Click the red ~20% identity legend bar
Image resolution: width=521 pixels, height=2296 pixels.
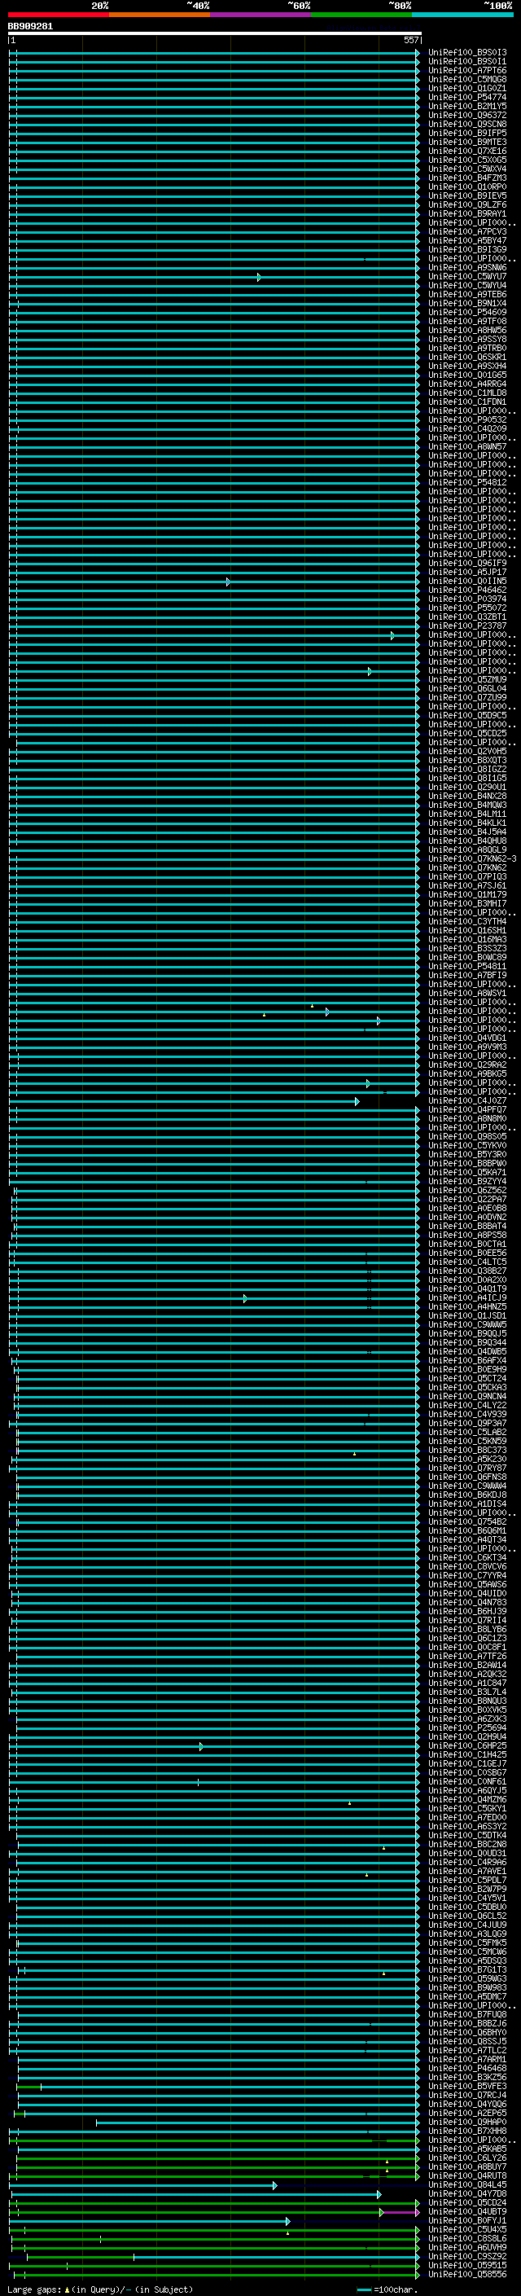pos(59,15)
